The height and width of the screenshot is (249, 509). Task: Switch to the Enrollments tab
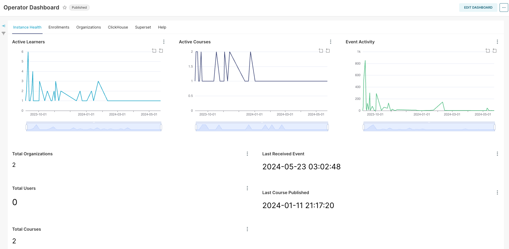coord(59,27)
